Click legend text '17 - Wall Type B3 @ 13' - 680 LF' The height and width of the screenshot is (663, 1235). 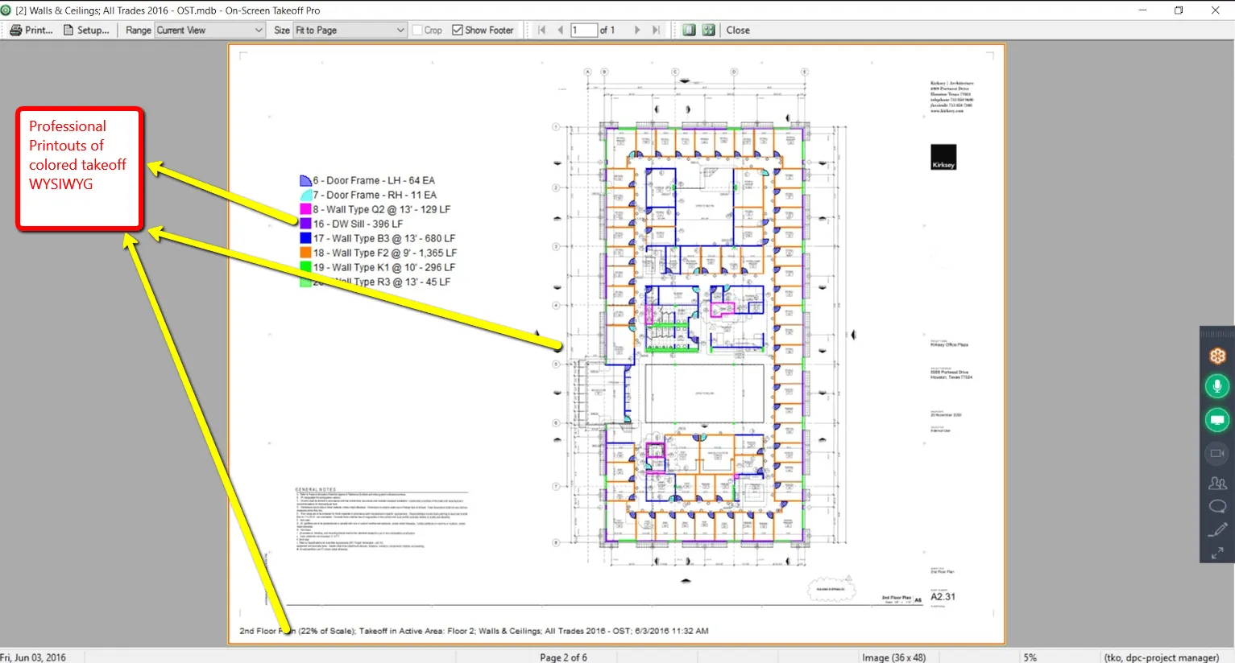[x=384, y=238]
